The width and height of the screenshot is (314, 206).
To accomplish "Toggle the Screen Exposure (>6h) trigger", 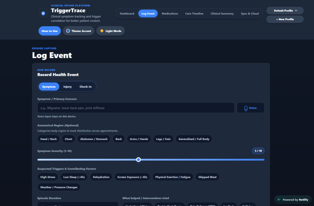I will click(x=132, y=177).
